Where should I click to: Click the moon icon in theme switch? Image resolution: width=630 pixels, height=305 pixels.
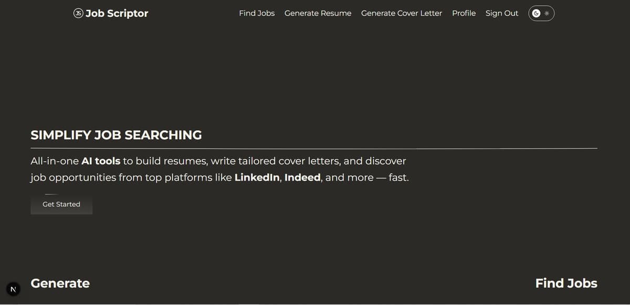click(536, 14)
